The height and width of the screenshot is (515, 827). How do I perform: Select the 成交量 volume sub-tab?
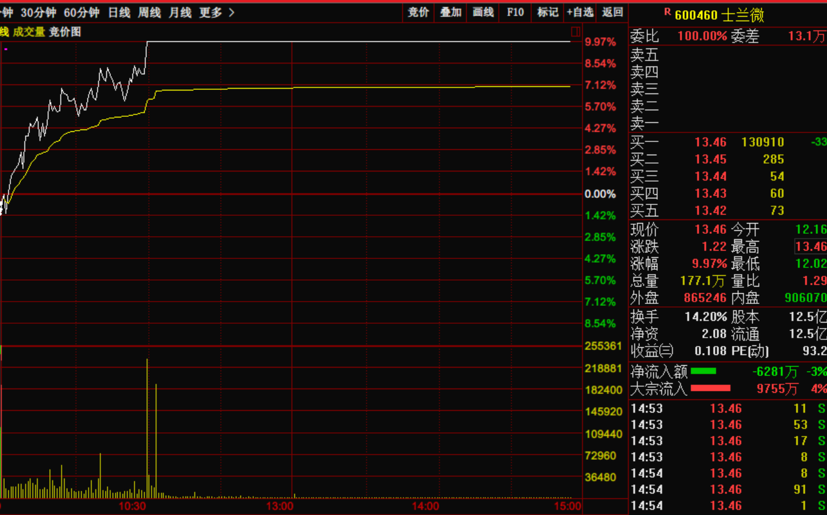tap(29, 32)
